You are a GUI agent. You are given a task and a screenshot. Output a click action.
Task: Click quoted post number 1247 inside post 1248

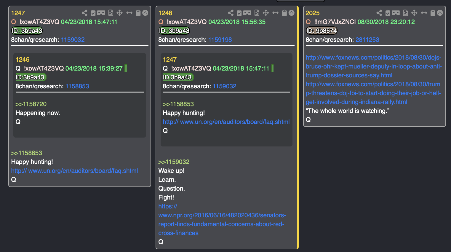click(170, 60)
